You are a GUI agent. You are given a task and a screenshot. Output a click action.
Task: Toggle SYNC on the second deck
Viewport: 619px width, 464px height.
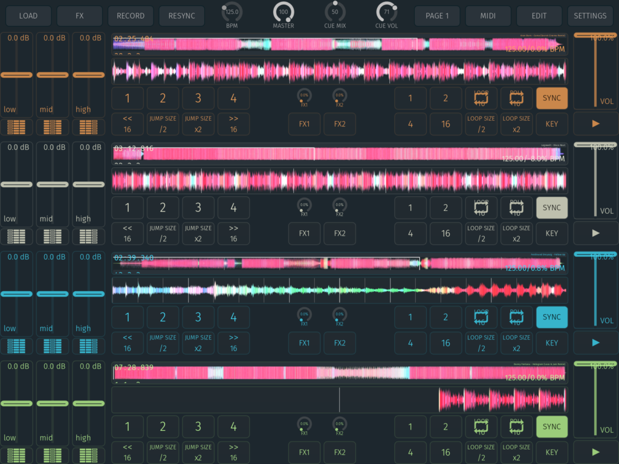(x=551, y=207)
